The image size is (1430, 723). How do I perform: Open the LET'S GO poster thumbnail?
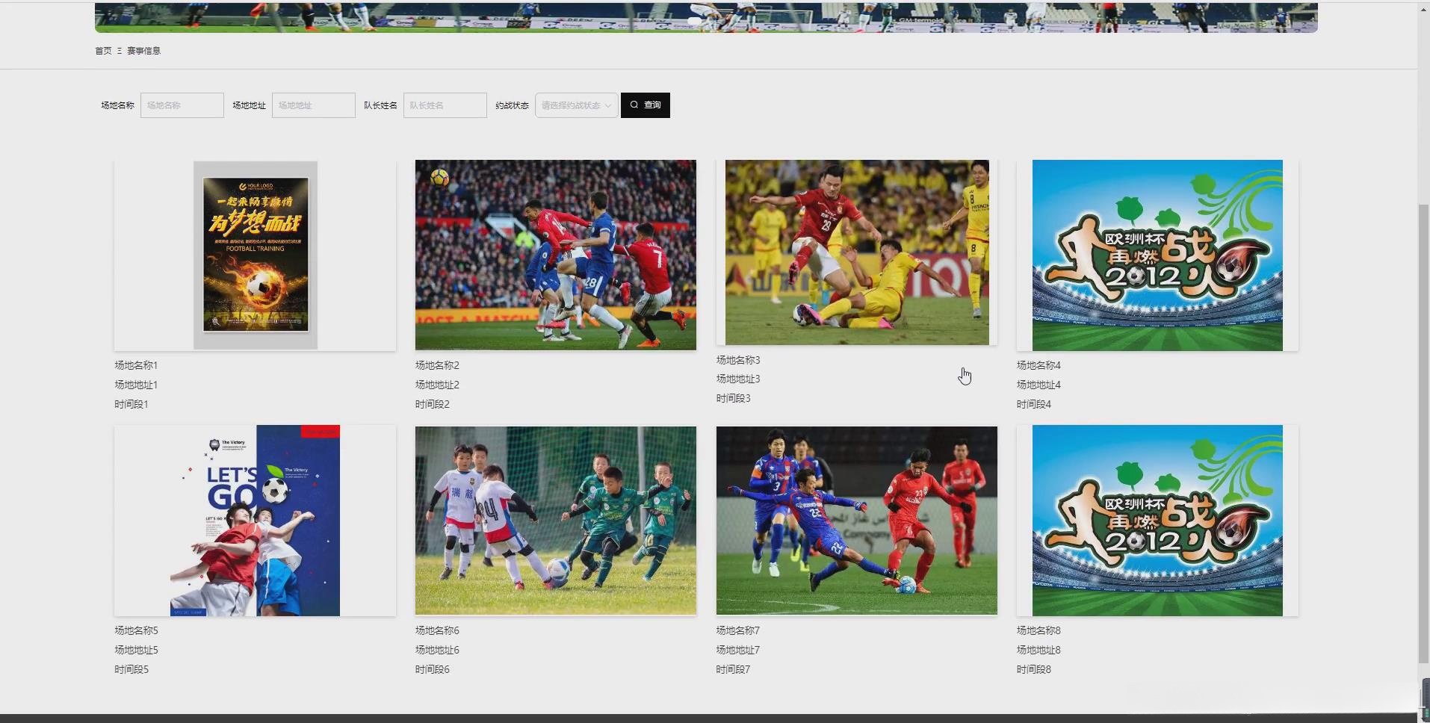point(256,521)
